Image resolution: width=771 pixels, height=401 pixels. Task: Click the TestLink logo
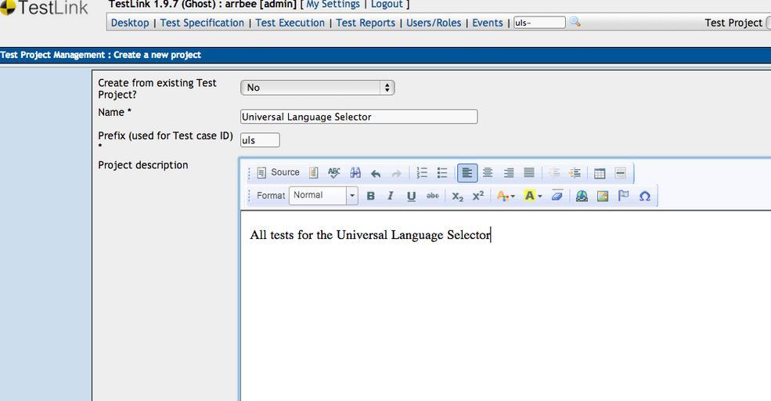[x=45, y=7]
